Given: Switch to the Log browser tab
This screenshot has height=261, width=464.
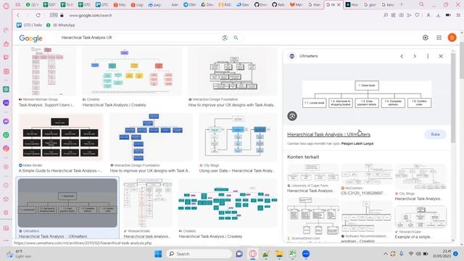Looking at the screenshot, I should (137, 4).
